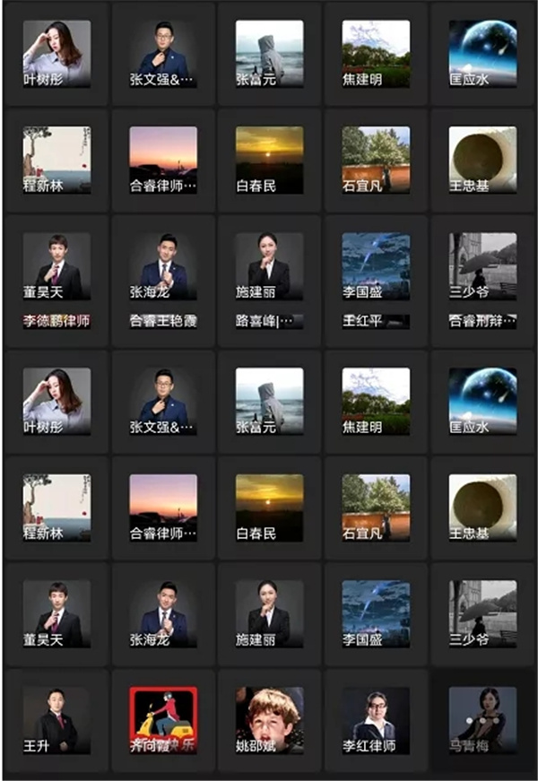Select 李国盛 tile directly above 李红律师
This screenshot has width=538, height=781.
(x=376, y=614)
